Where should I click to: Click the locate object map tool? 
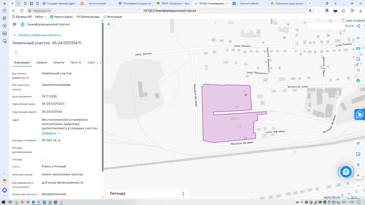(358, 165)
